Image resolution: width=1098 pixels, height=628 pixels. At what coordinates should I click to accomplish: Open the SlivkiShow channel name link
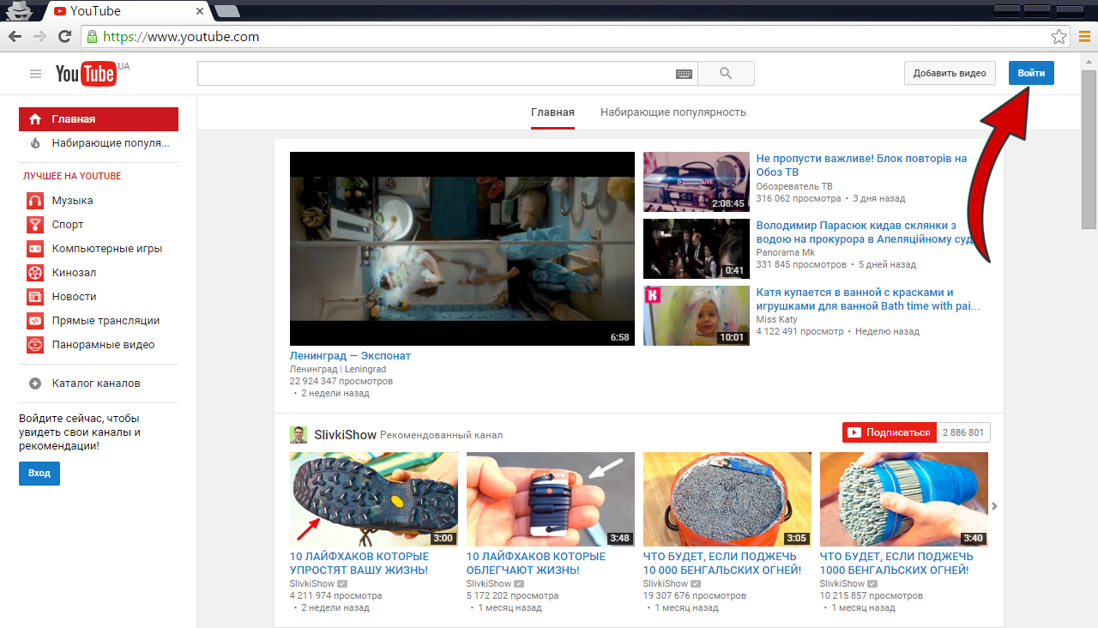[345, 435]
